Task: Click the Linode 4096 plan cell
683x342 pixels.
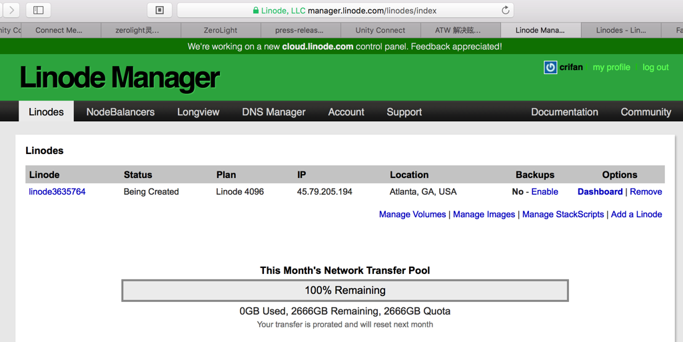Action: (240, 192)
